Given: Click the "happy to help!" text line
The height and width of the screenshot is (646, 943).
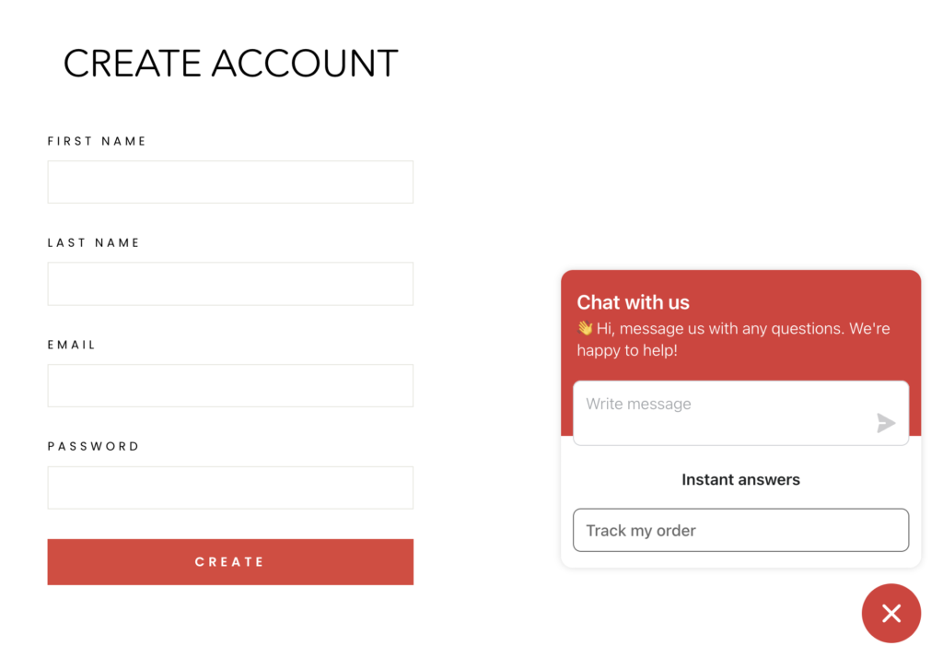Looking at the screenshot, I should click(627, 350).
